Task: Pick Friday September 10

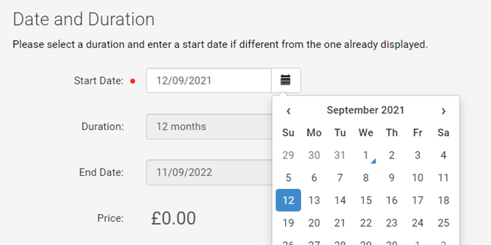Action: (x=417, y=178)
